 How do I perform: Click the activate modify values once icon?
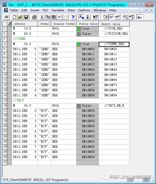click(131, 17)
